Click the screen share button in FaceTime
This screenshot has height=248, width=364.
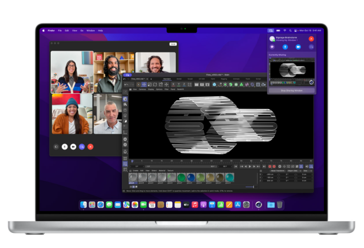tap(82, 147)
